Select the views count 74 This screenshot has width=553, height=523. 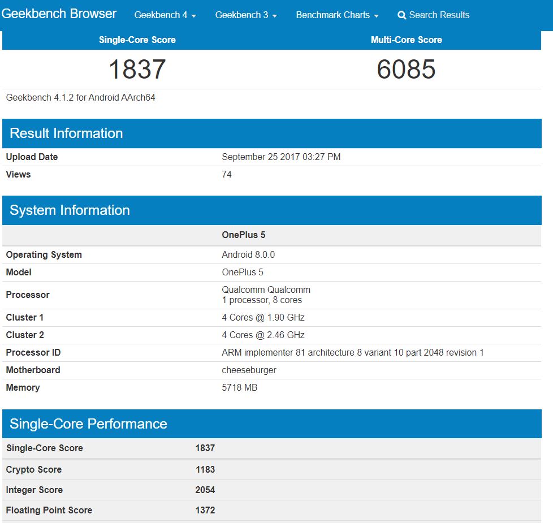tap(226, 175)
